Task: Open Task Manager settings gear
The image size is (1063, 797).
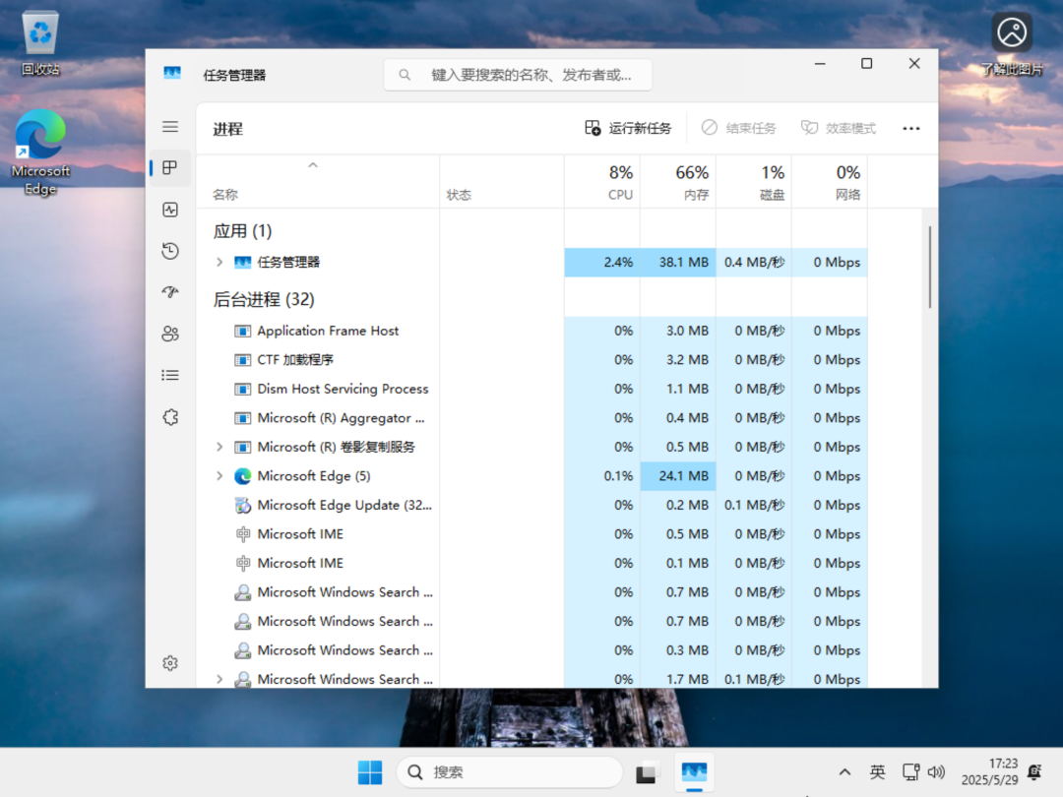Action: pyautogui.click(x=170, y=663)
